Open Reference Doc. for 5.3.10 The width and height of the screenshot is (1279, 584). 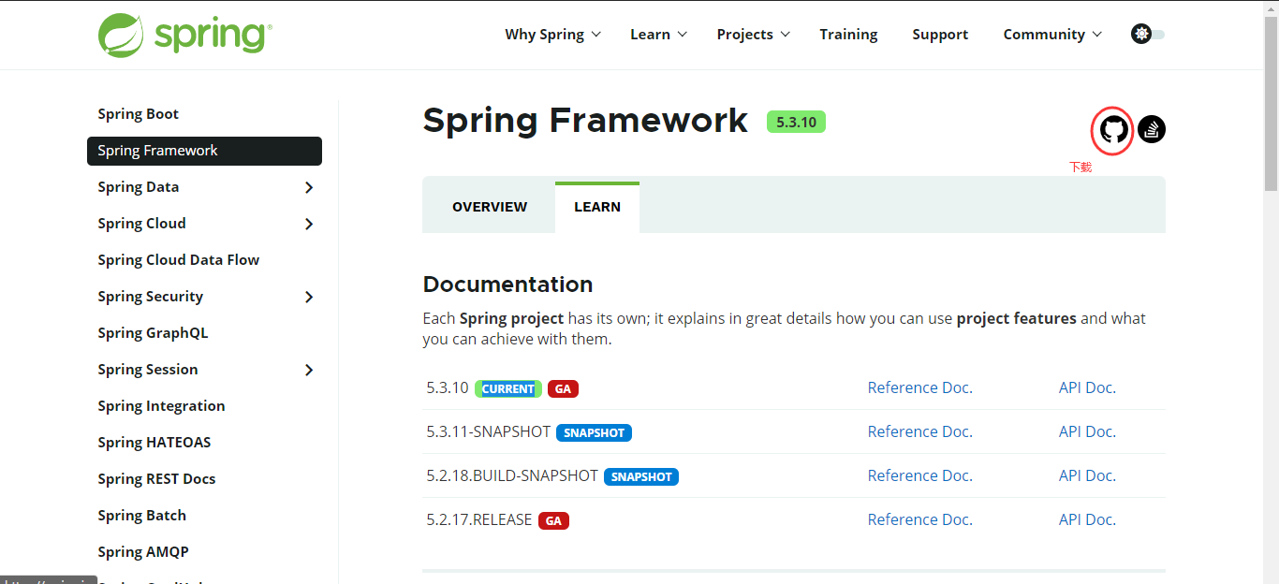920,387
